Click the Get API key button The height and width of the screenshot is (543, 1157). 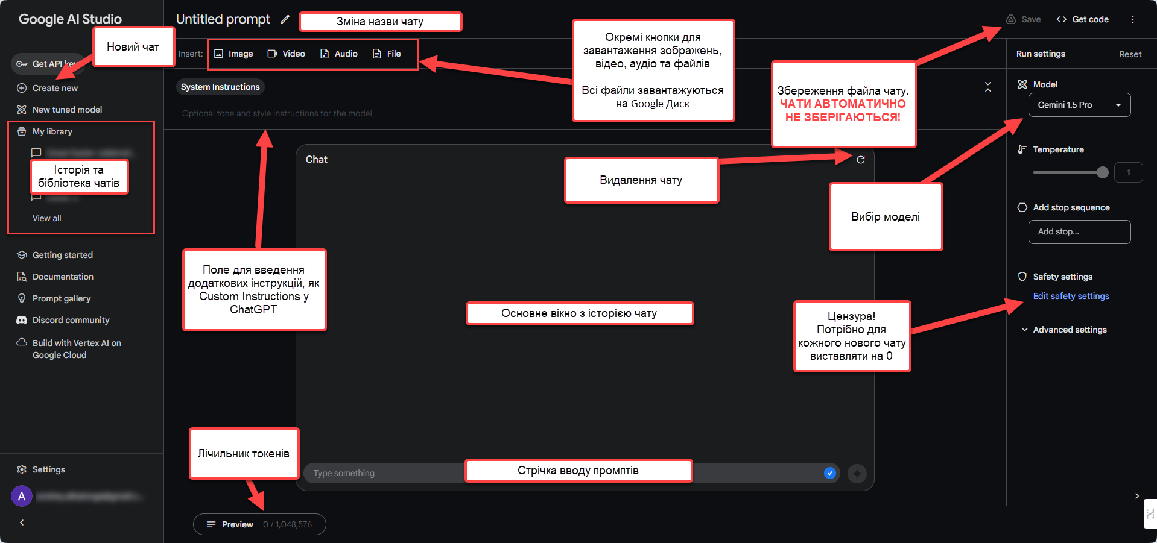48,64
